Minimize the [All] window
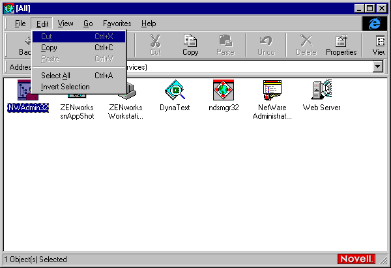 (359, 8)
